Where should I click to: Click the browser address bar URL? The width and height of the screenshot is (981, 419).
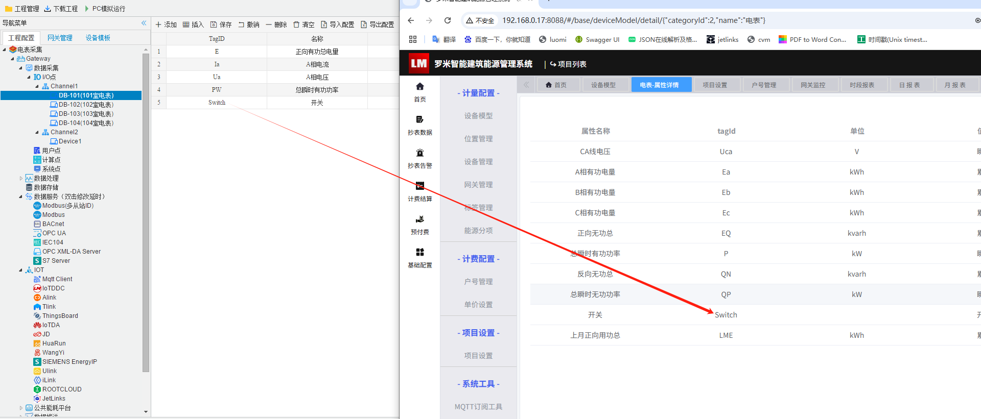[x=634, y=20]
